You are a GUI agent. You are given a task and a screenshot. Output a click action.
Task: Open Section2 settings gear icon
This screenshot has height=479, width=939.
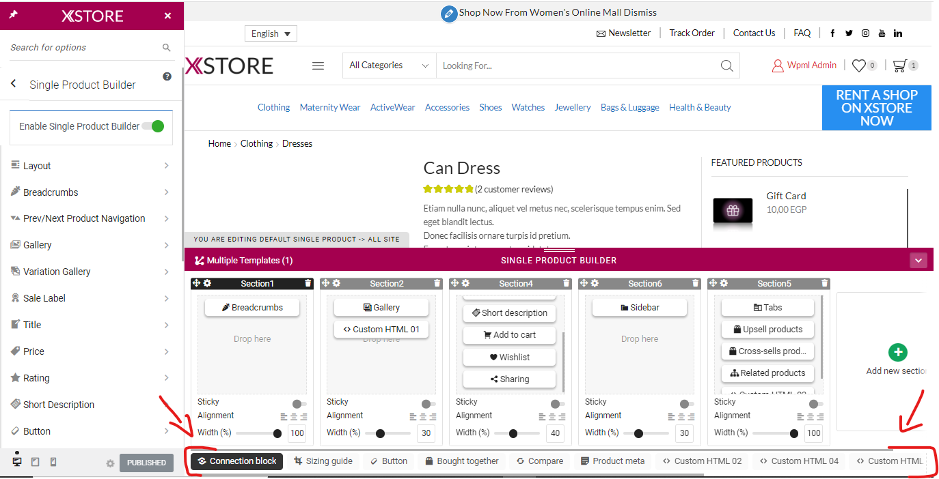[336, 283]
